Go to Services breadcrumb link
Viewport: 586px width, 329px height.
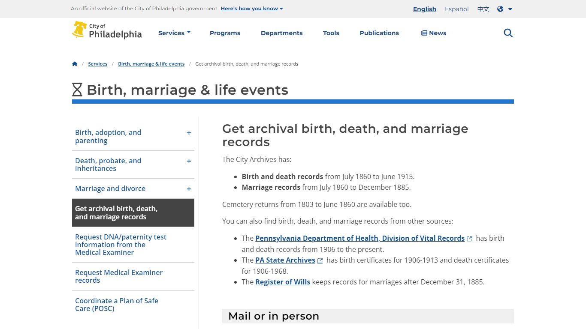coord(97,64)
